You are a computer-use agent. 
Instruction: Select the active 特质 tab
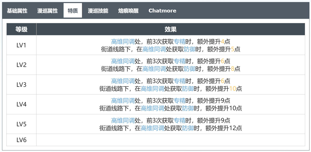pyautogui.click(x=73, y=11)
